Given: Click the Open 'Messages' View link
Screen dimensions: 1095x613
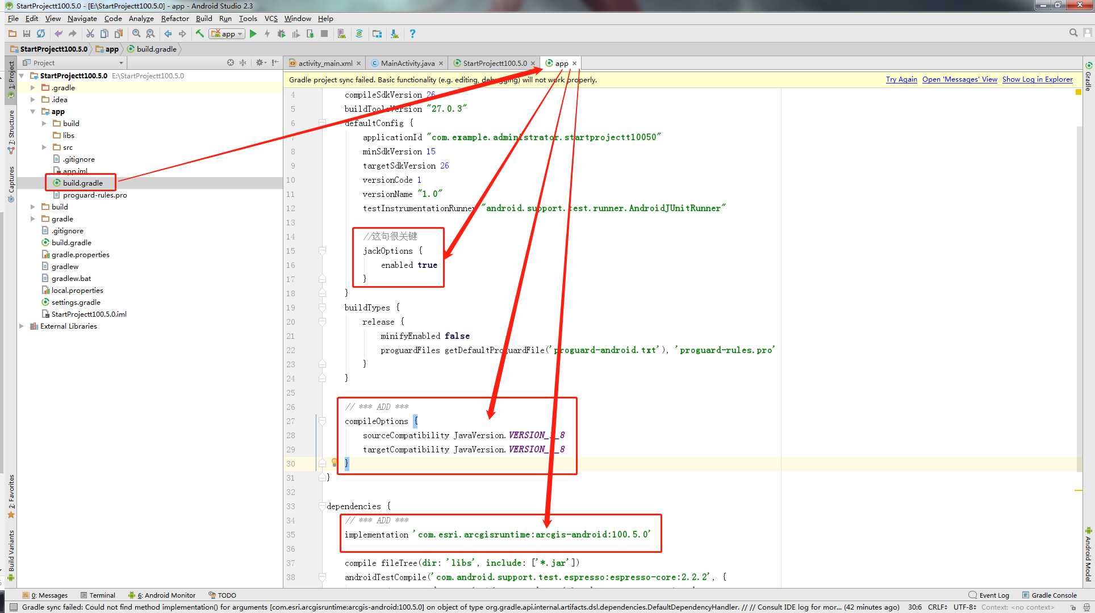Looking at the screenshot, I should pyautogui.click(x=960, y=79).
